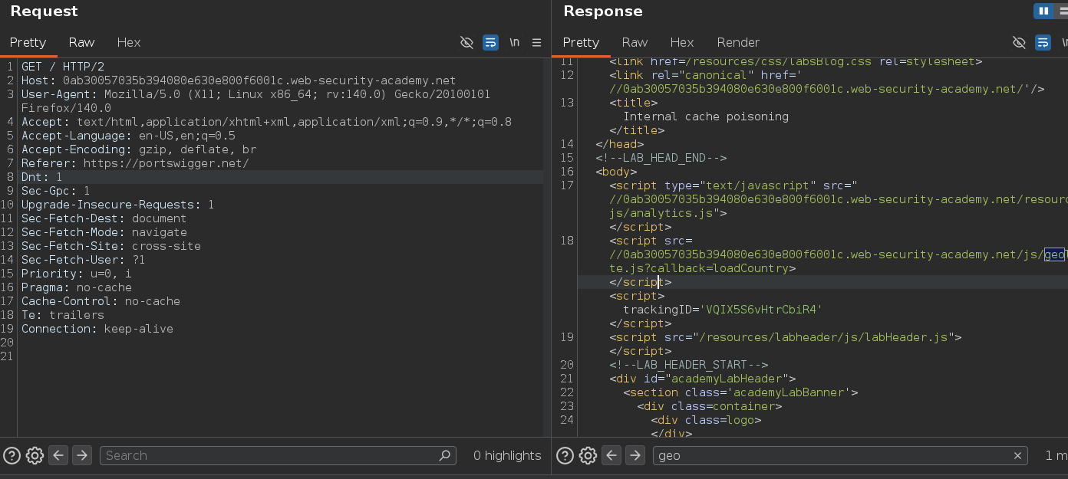1068x479 pixels.
Task: Switch to Hex tab in Response panel
Action: tap(682, 43)
